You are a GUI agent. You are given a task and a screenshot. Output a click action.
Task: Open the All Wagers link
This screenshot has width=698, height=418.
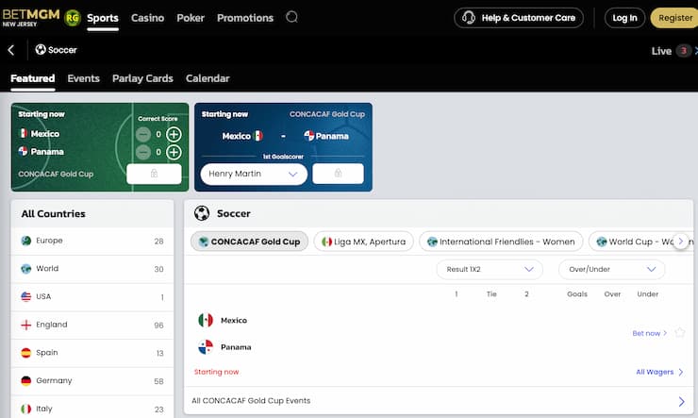(x=659, y=372)
